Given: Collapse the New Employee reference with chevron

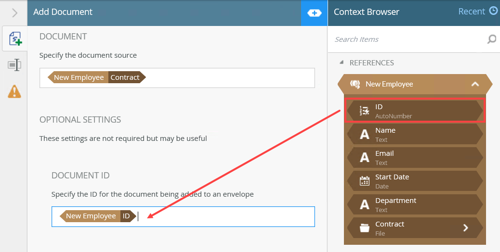Looking at the screenshot, I should coord(475,84).
